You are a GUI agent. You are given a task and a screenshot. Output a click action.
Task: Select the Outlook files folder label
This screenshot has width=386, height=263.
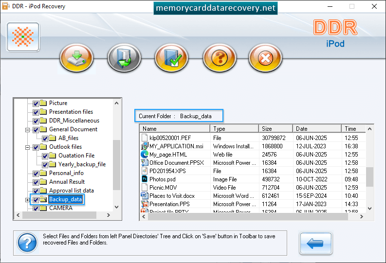pos(66,147)
